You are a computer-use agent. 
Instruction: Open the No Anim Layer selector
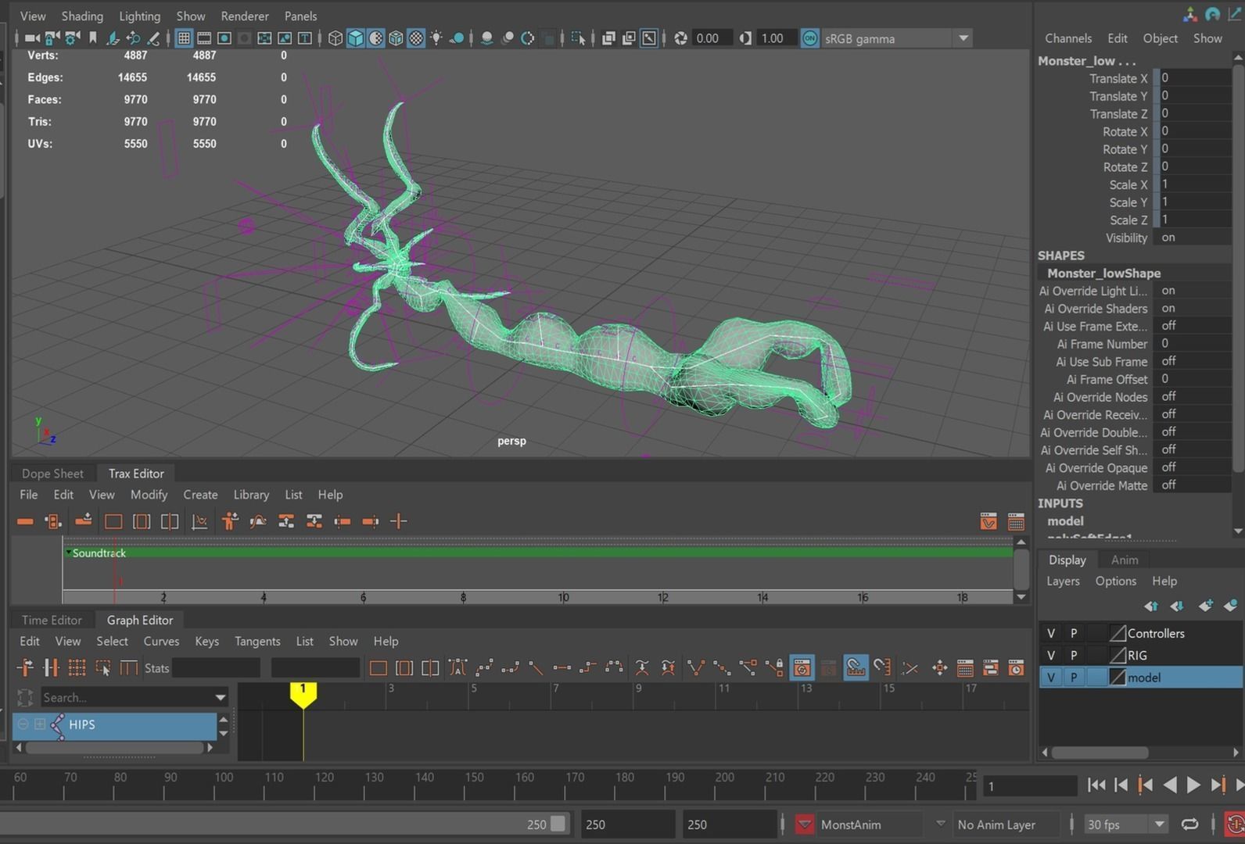click(996, 824)
